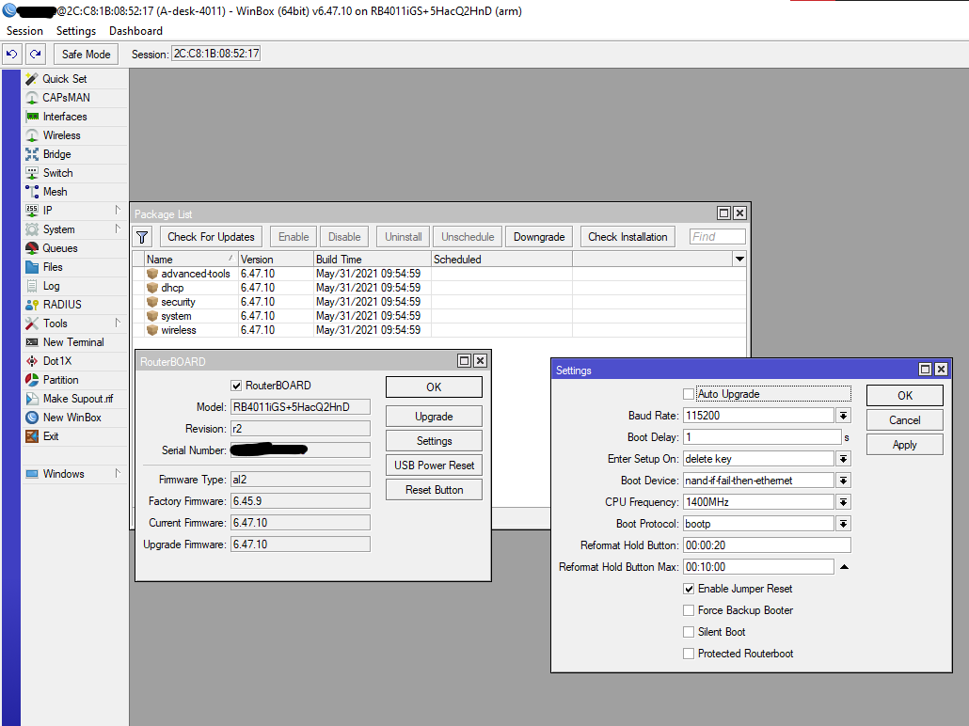Check Force Backup Booter
The image size is (969, 726).
689,610
